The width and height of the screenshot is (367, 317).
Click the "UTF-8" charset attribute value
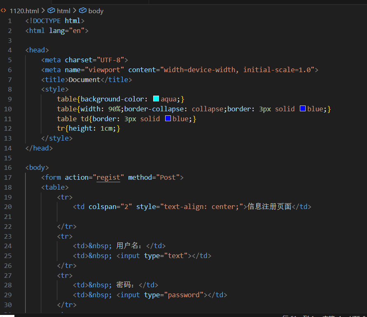pos(112,60)
